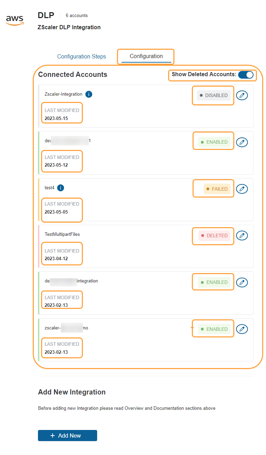Click the Zscaler-Integration account name
Screen dimensions: 266x455
[63, 94]
